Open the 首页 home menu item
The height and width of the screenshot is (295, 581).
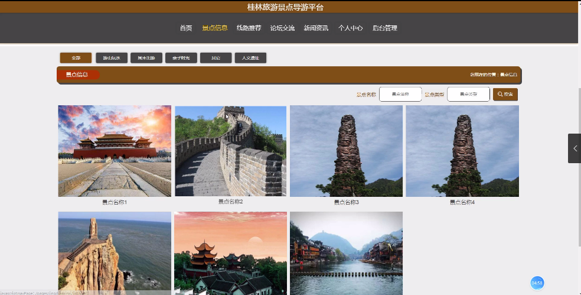pos(186,28)
